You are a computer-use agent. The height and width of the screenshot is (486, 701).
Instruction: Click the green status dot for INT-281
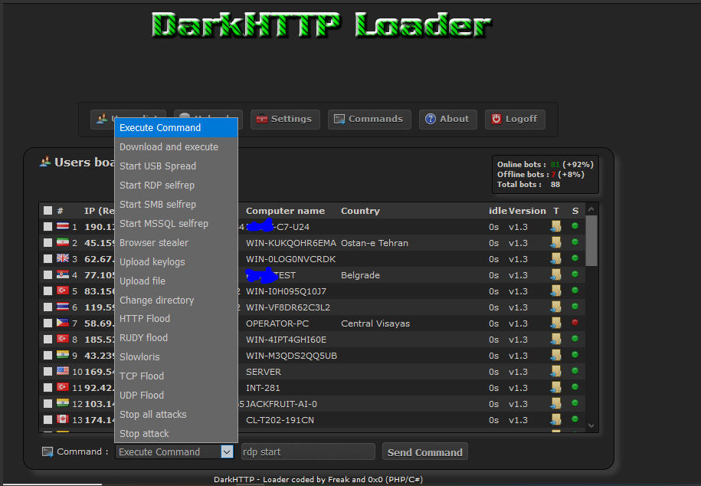click(x=575, y=388)
